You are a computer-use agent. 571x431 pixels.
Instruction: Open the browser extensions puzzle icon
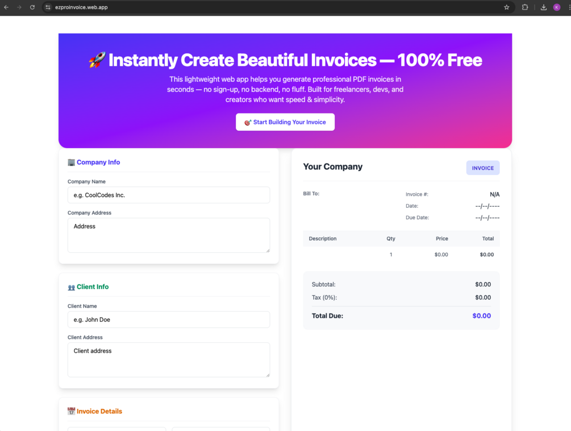(x=525, y=7)
